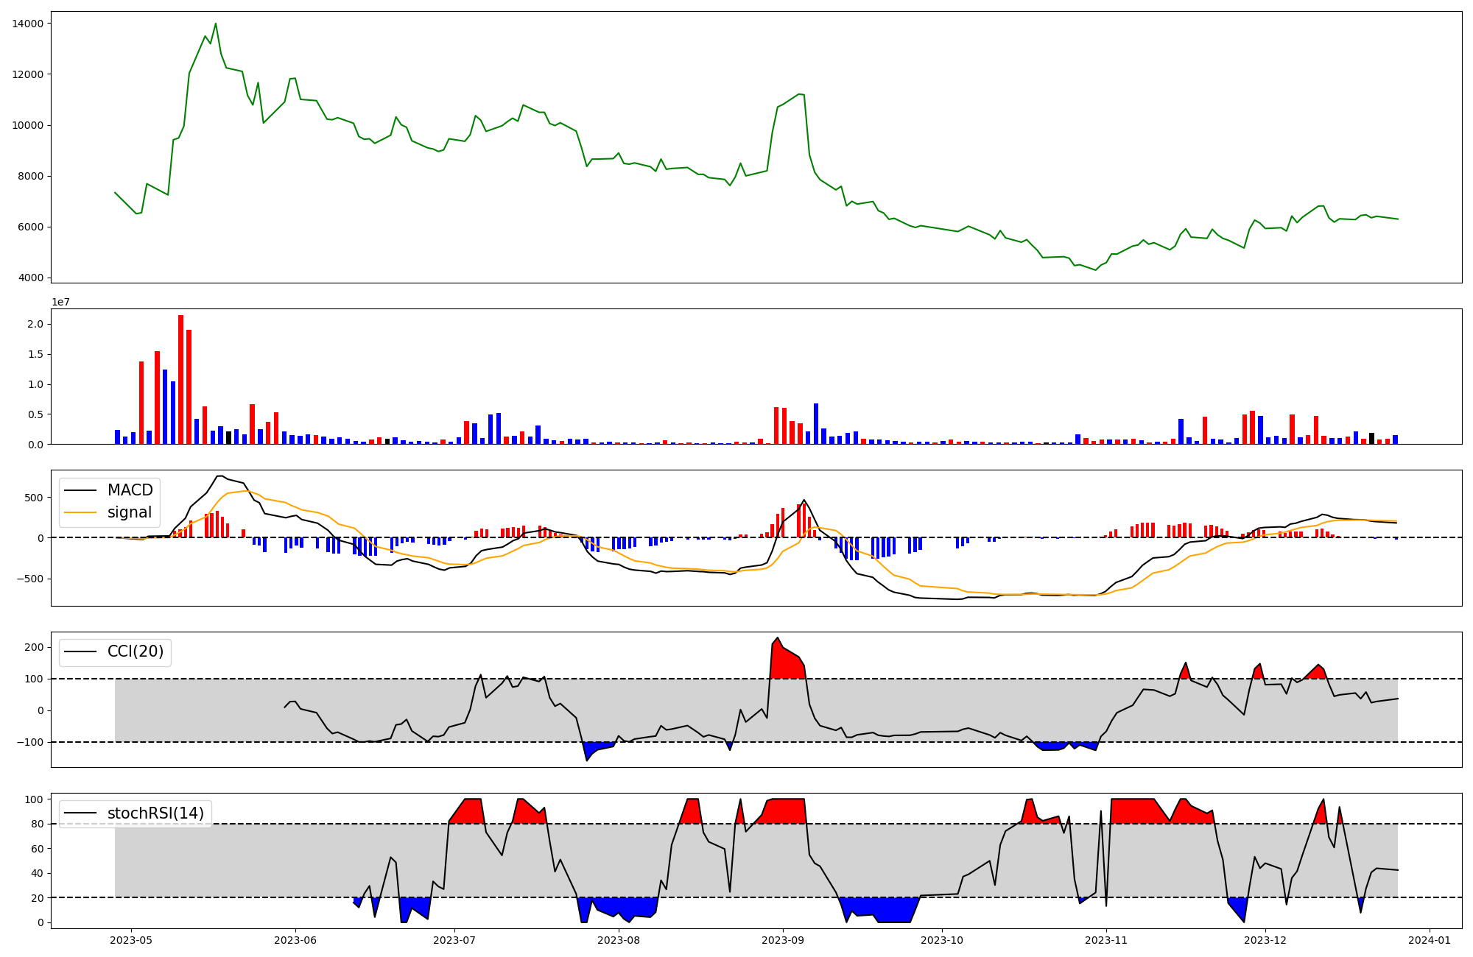The width and height of the screenshot is (1473, 957).
Task: Click the 4000 price axis tick label
Action: click(x=31, y=278)
